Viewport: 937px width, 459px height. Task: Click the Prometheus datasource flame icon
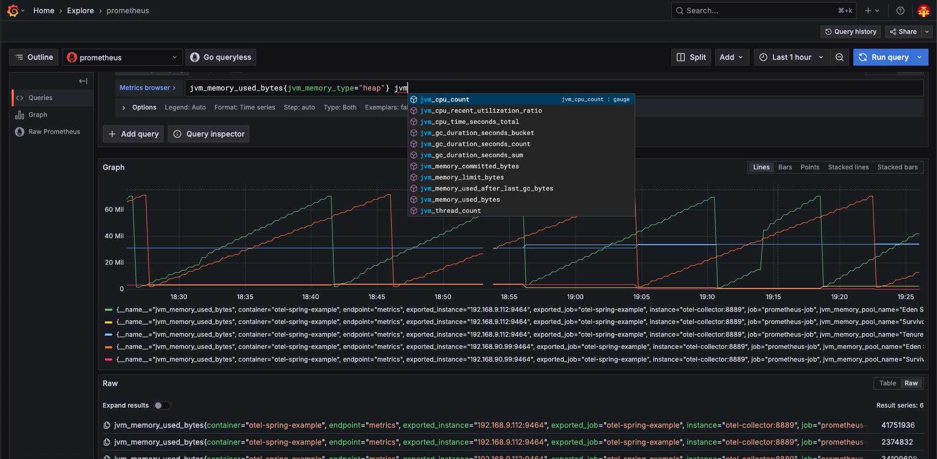72,57
